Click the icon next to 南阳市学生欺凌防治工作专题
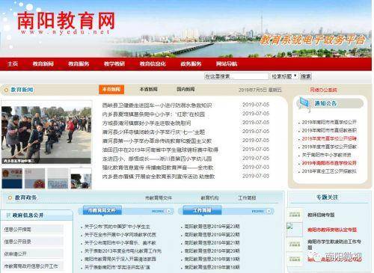Viewport: 374px width, 273px height. pos(295,244)
